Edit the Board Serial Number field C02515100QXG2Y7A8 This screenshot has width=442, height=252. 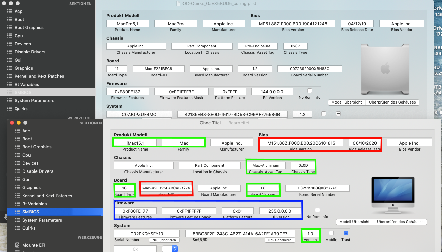318,188
